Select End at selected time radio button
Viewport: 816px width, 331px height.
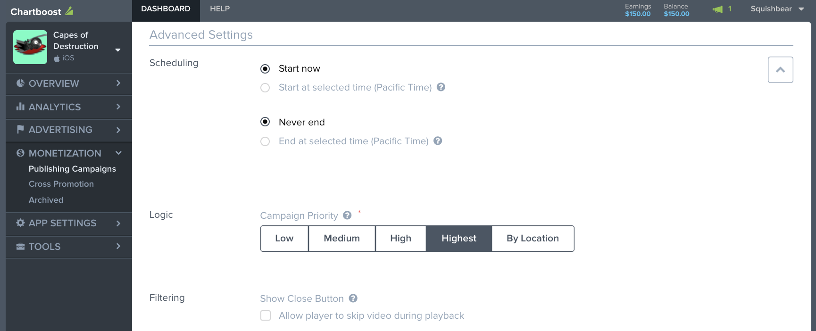[265, 141]
